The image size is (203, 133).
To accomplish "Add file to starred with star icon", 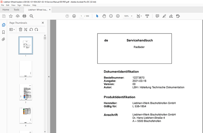I will (11, 16).
